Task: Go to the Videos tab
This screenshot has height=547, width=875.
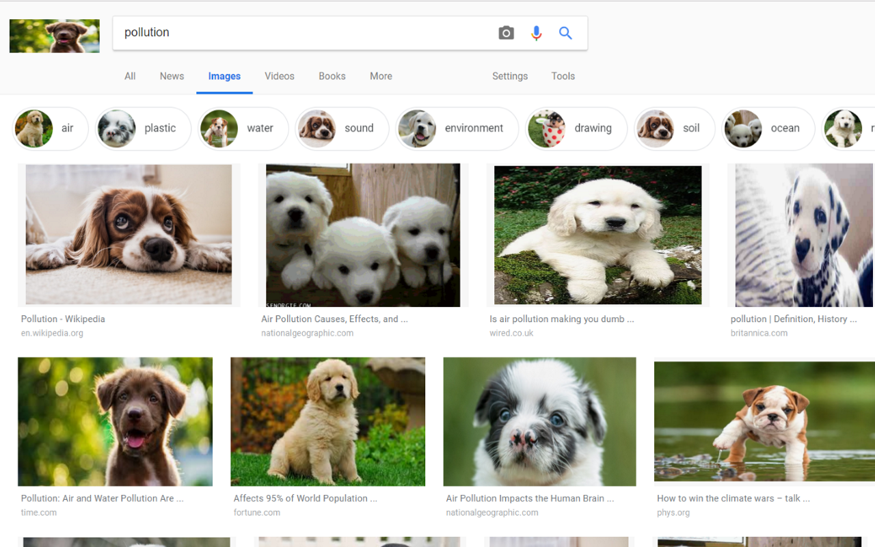Action: click(280, 76)
